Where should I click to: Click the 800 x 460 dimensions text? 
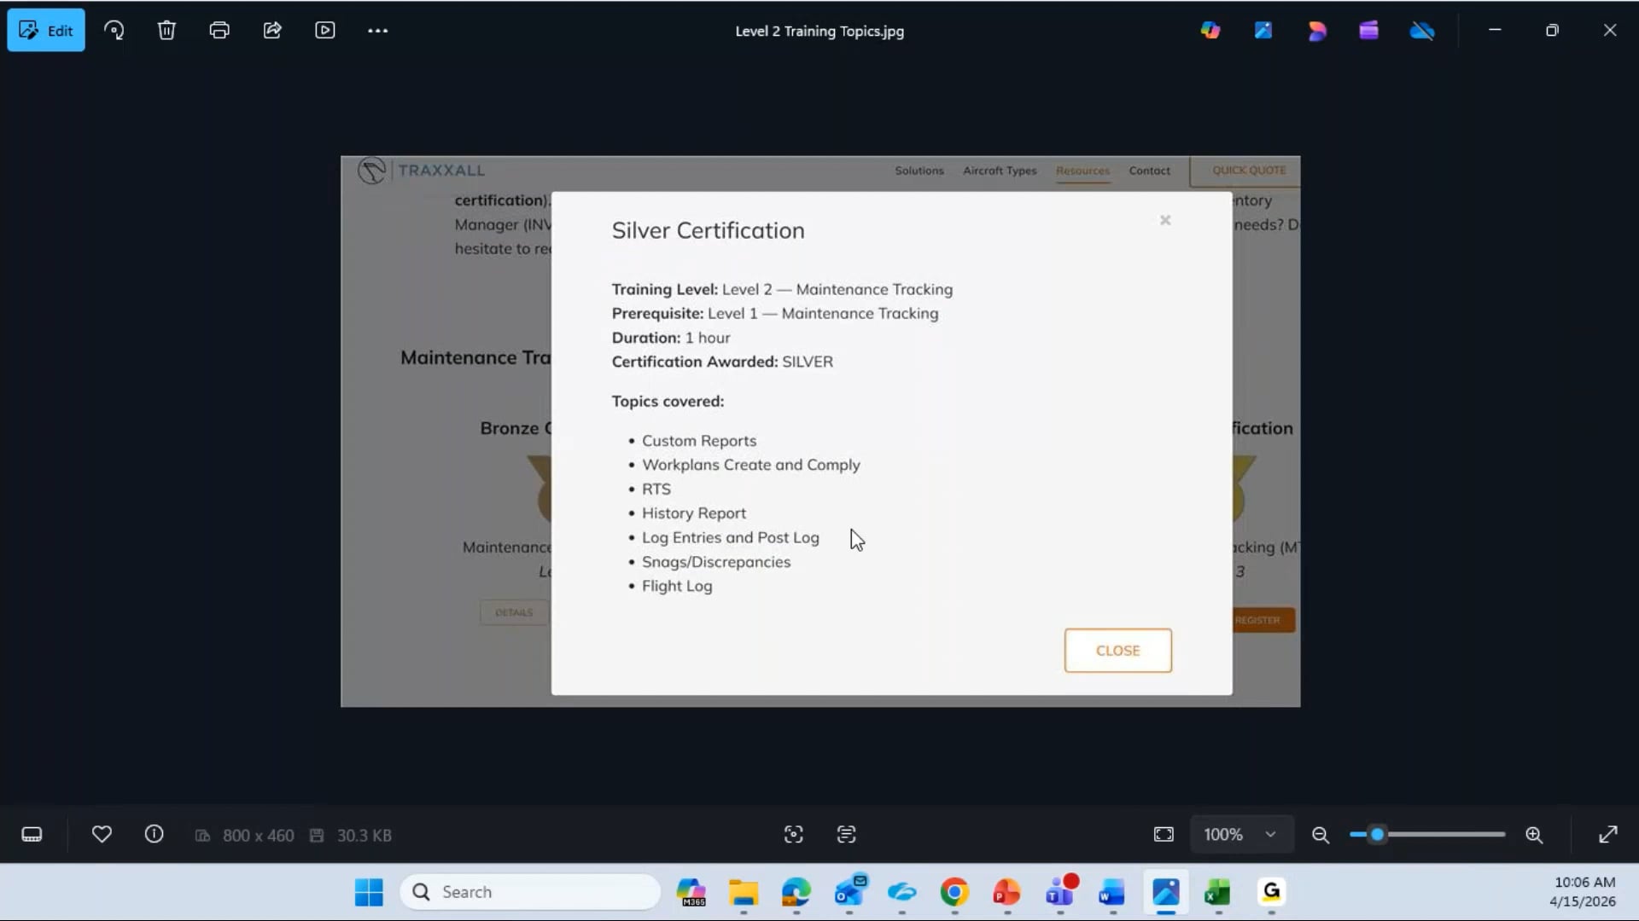click(258, 836)
